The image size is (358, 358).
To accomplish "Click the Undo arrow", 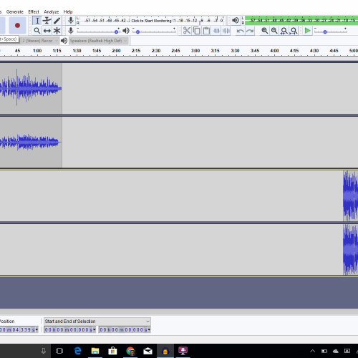I will (240, 31).
